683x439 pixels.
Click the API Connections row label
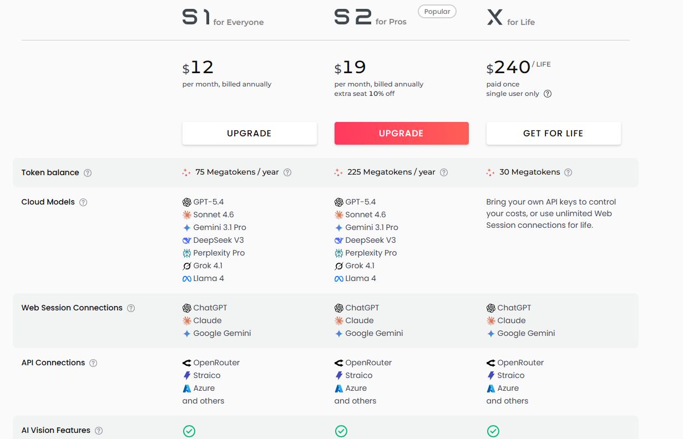[x=53, y=363]
